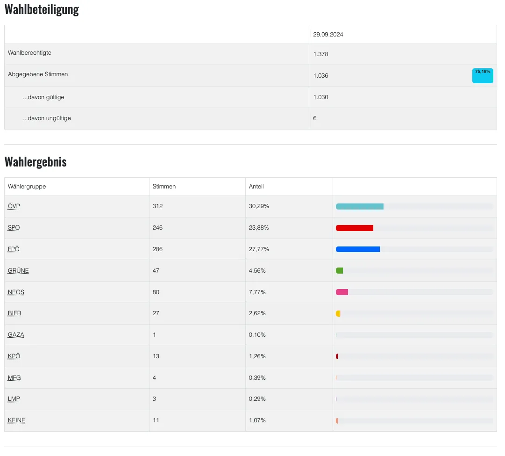This screenshot has height=456, width=505.
Task: Click the GAZA share 0,10%
Action: pyautogui.click(x=257, y=335)
